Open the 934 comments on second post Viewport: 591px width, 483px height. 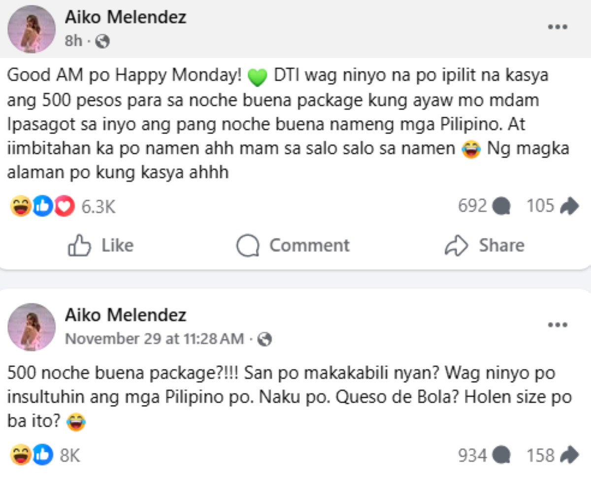484,455
